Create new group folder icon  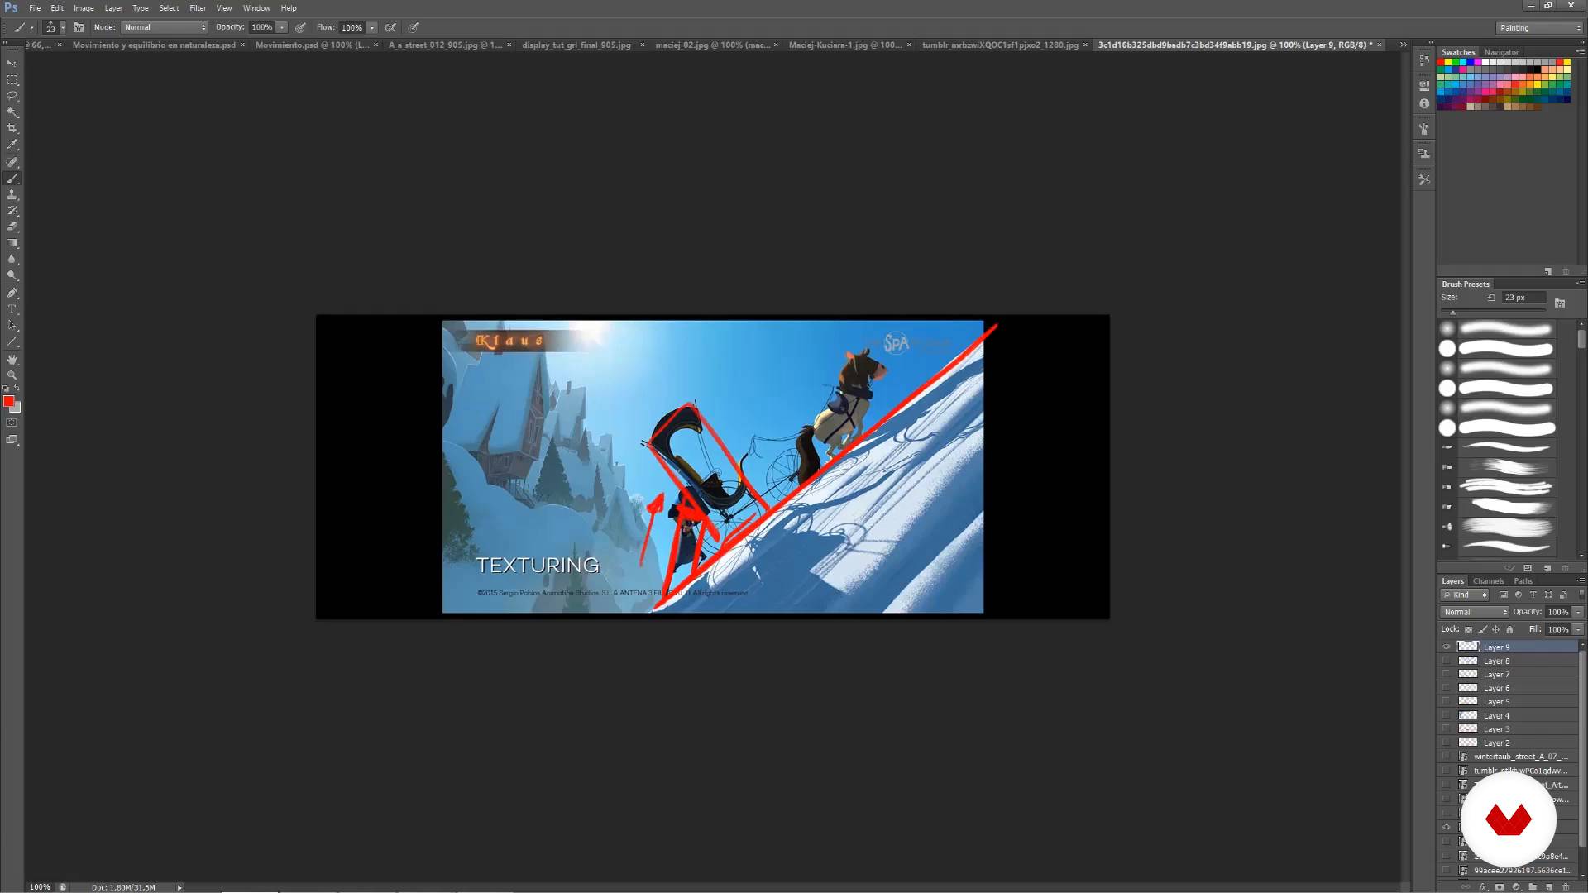point(1533,887)
